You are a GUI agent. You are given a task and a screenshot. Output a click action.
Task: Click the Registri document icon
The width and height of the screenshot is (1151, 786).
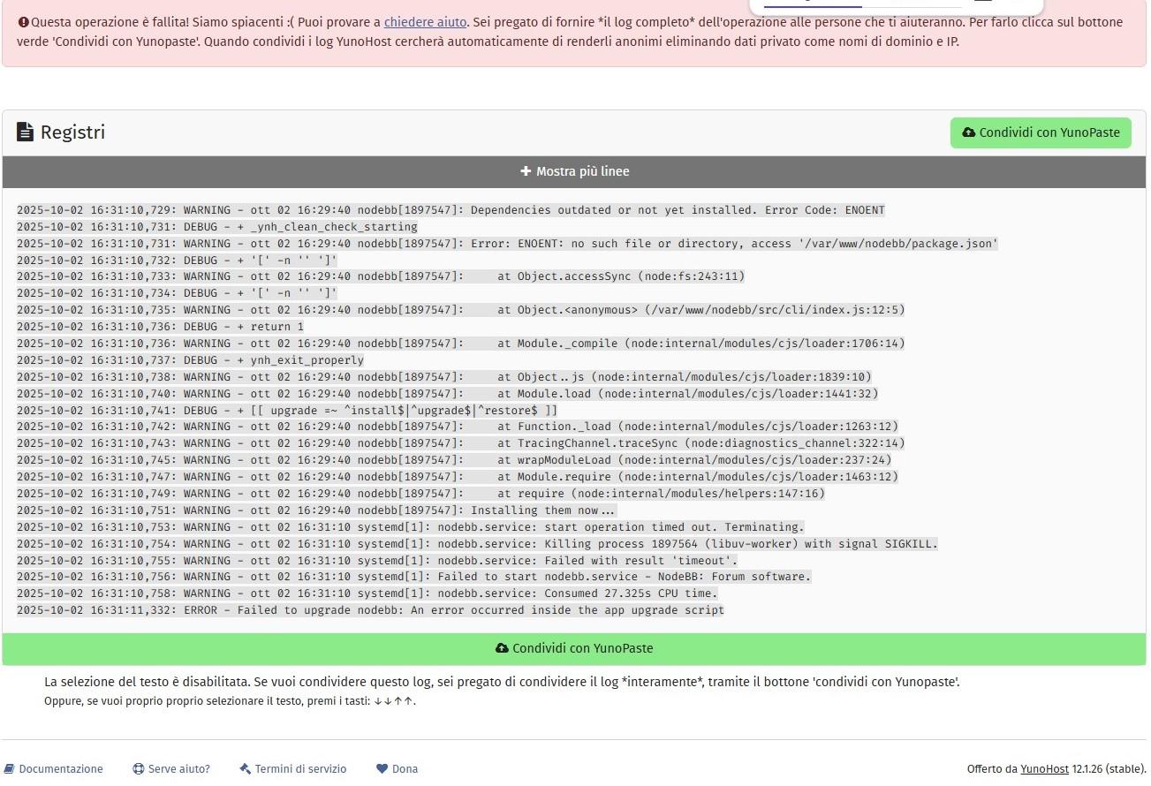26,132
